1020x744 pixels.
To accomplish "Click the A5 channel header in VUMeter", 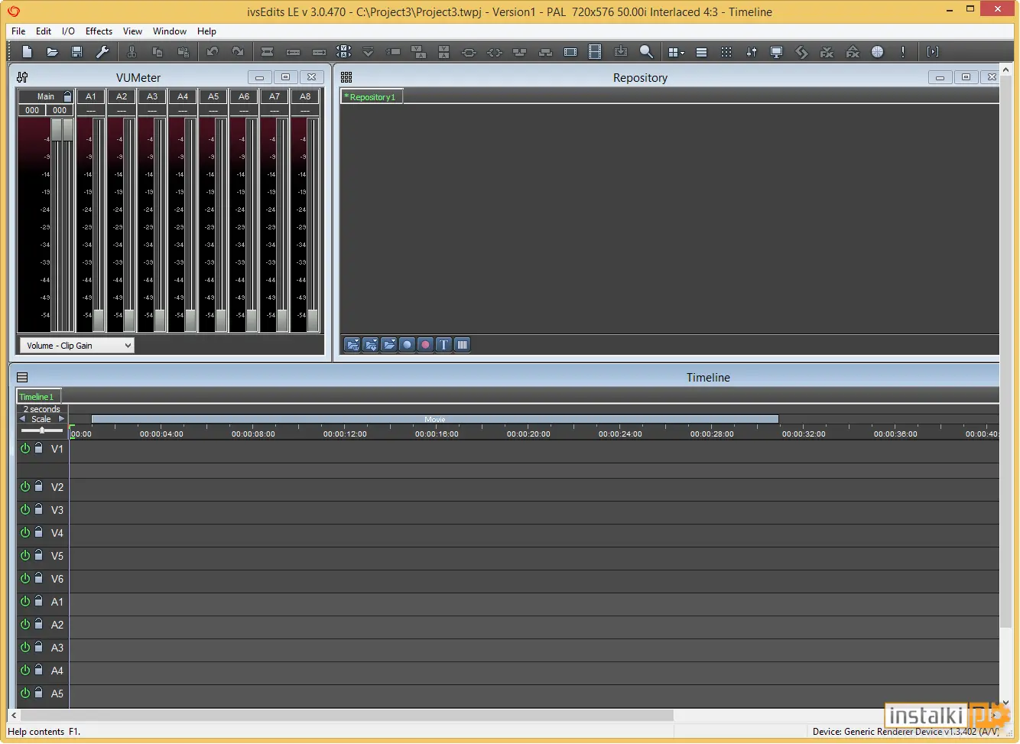I will coord(213,96).
